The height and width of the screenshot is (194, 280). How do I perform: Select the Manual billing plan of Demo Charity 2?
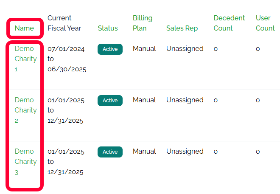pos(144,100)
